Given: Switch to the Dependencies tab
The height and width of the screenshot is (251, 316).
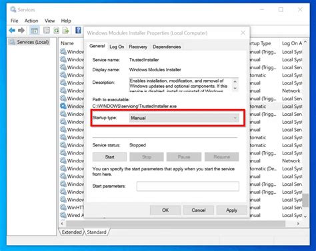Looking at the screenshot, I should (167, 47).
